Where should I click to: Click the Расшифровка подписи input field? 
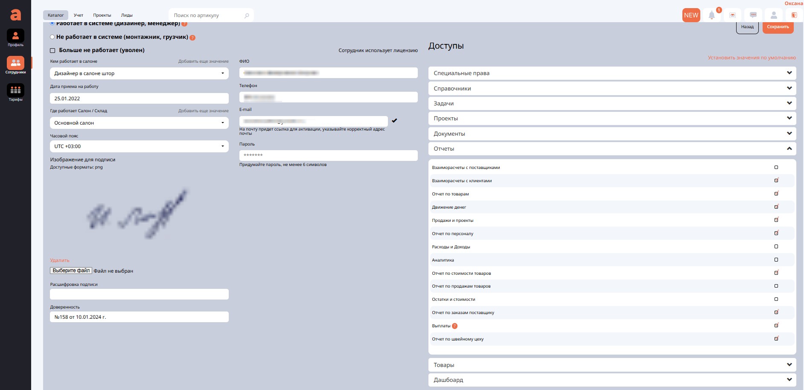pos(139,294)
